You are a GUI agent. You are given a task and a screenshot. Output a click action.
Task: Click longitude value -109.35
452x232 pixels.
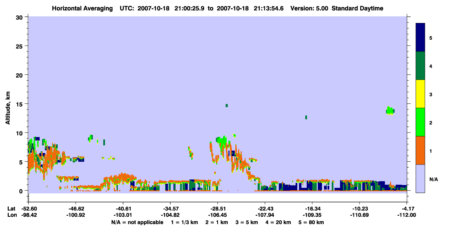pyautogui.click(x=312, y=215)
